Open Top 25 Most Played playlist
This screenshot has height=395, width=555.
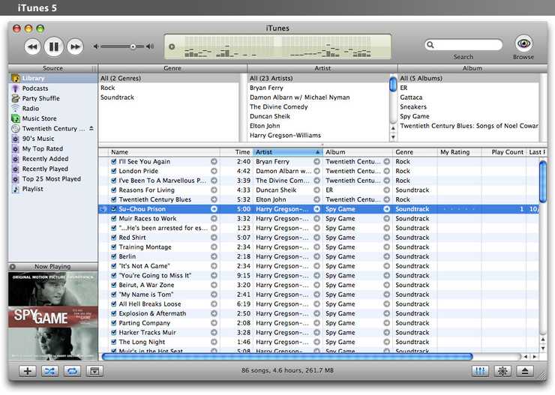[53, 179]
